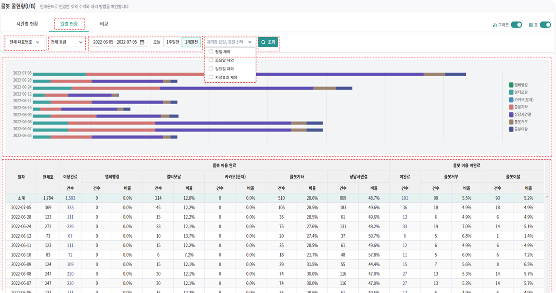
Task: Open the 전체 등급 dropdown
Action: tap(67, 42)
